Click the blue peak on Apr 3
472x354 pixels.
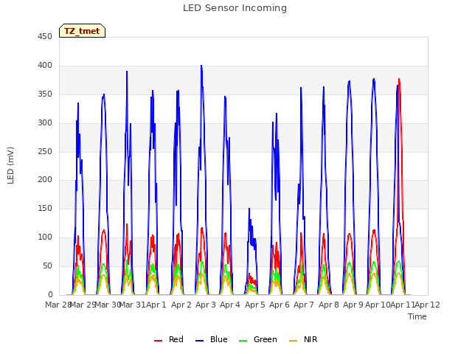pyautogui.click(x=201, y=66)
